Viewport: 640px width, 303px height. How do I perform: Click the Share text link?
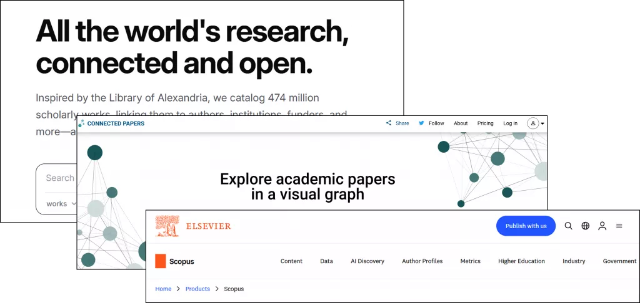402,123
